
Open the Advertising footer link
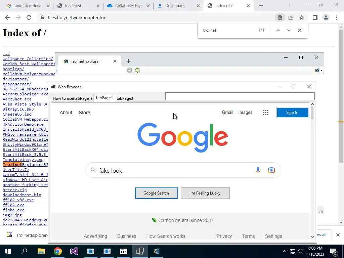click(95, 236)
